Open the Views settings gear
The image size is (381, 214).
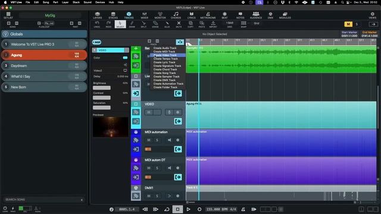pos(372,15)
